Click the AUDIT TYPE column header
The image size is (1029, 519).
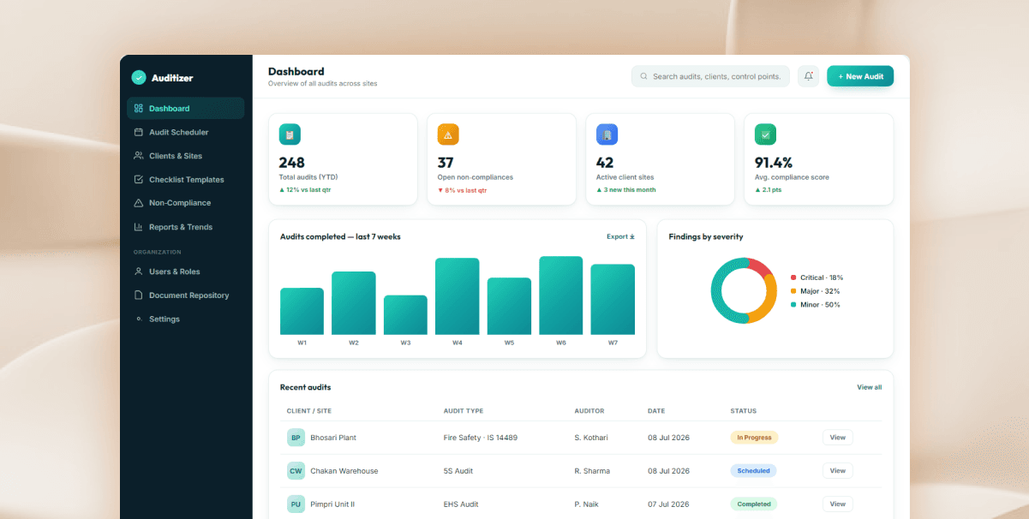[464, 411]
